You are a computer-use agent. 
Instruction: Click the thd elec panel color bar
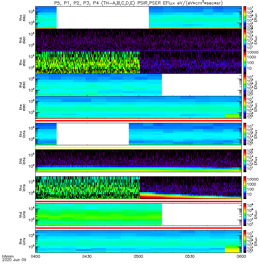[x=245, y=85]
